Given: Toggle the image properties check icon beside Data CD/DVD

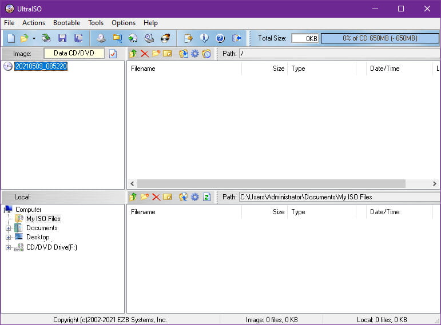Looking at the screenshot, I should [x=113, y=54].
